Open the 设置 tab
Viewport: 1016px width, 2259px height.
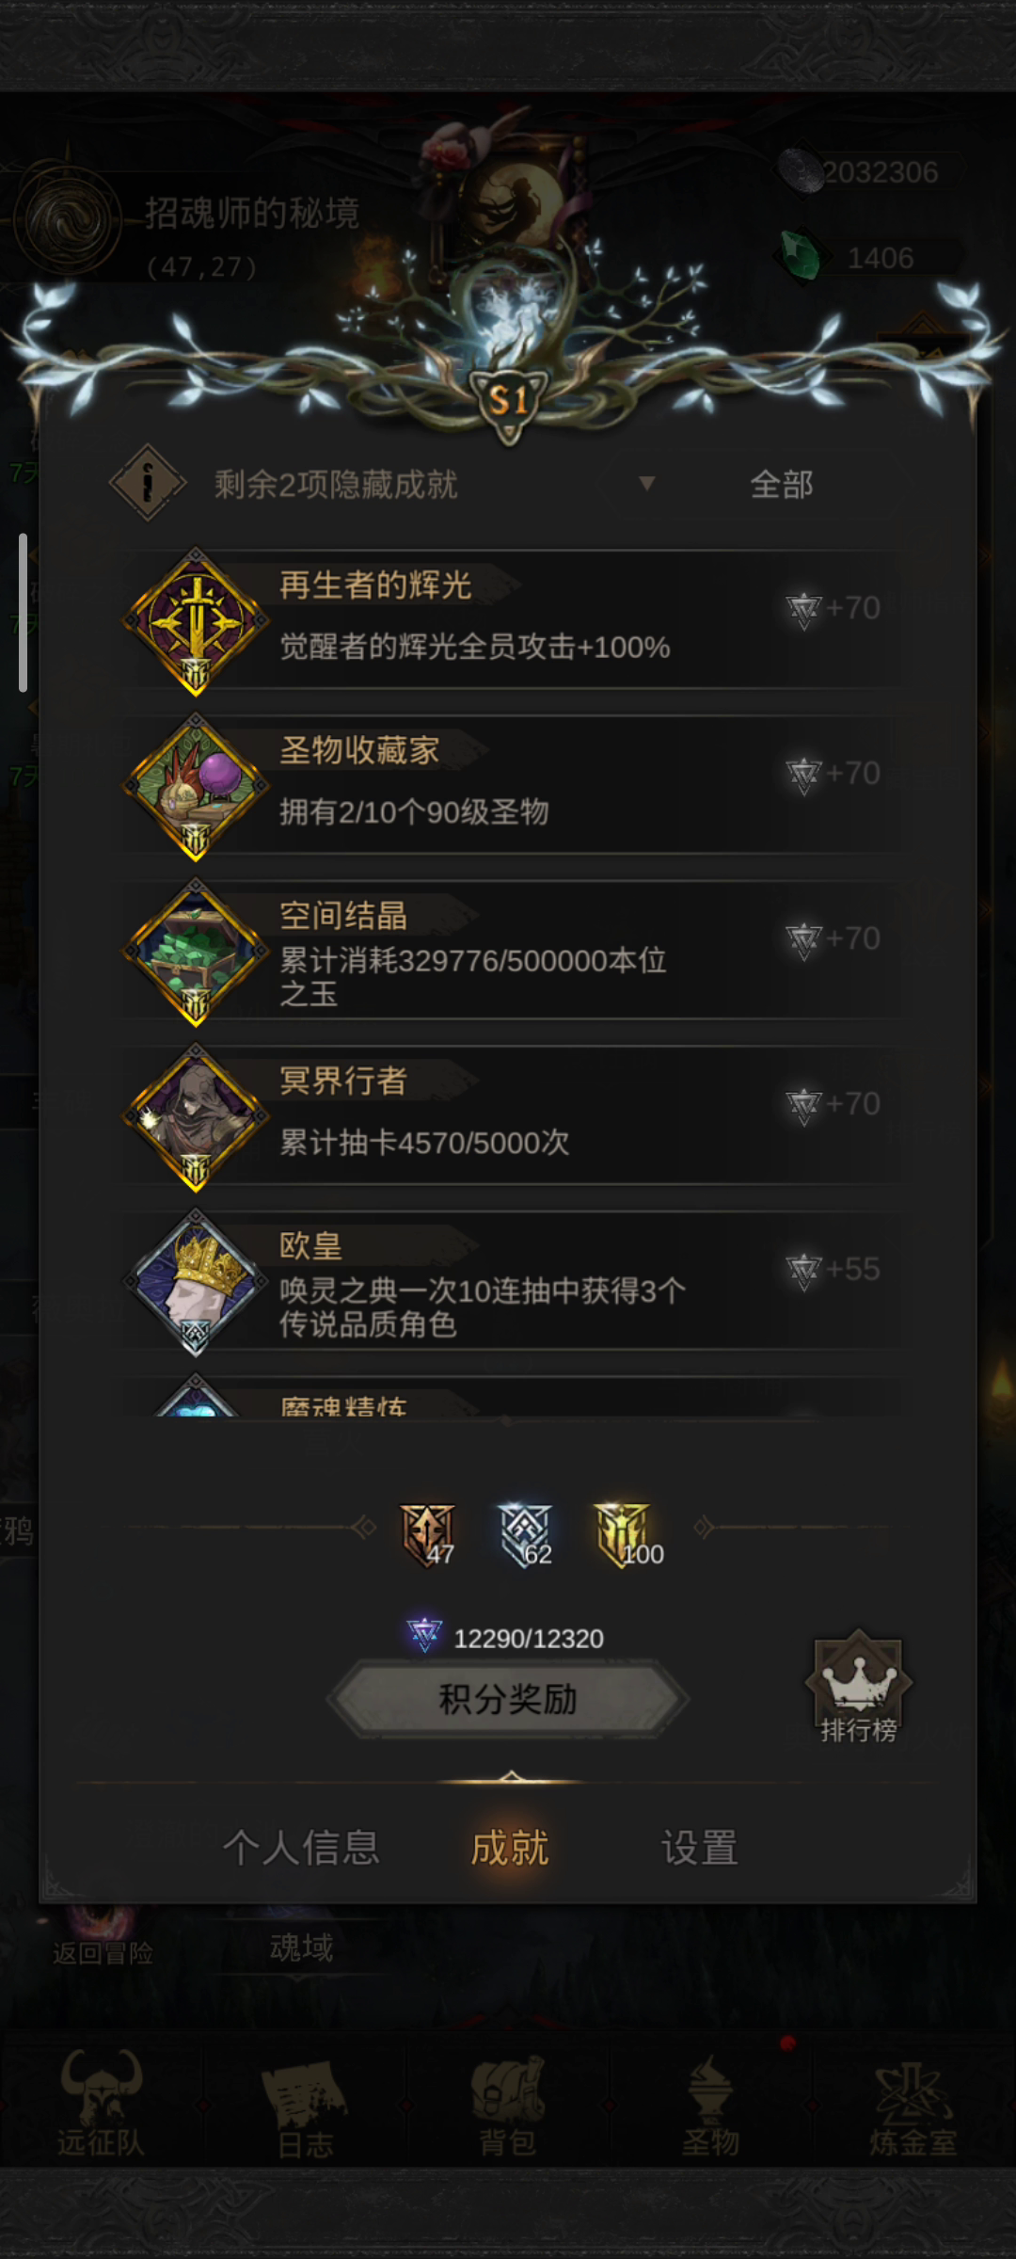pyautogui.click(x=700, y=1848)
